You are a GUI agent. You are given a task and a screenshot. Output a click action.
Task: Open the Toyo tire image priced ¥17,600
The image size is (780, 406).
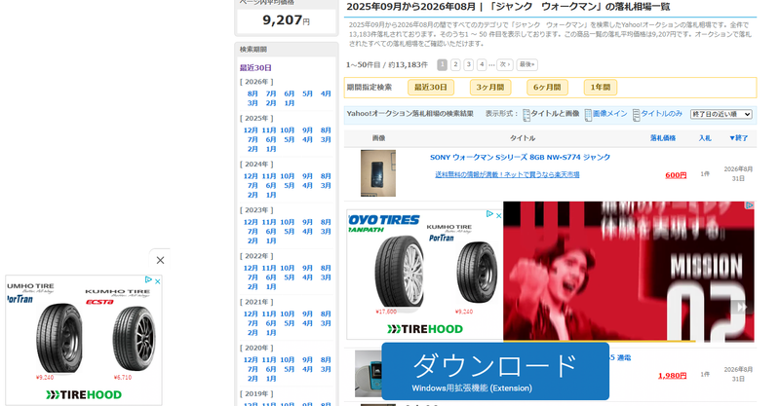point(399,272)
